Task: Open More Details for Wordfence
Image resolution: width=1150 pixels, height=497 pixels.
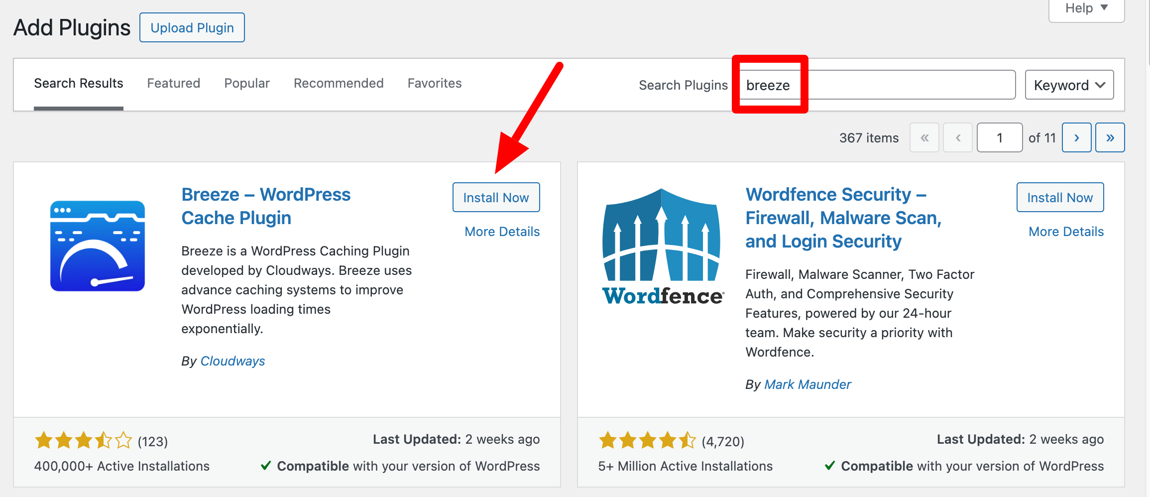Action: [x=1066, y=232]
